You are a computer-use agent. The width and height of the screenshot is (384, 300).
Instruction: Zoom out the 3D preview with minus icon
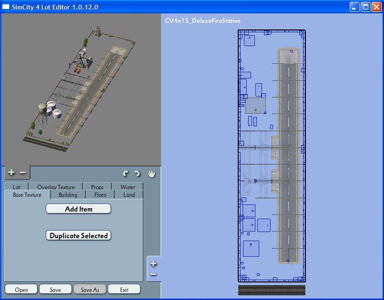[22, 173]
